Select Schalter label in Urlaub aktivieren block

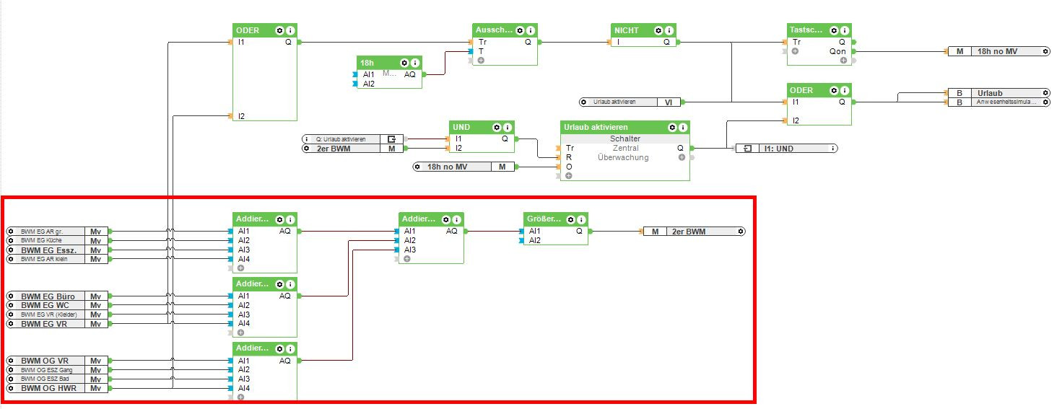pos(625,138)
